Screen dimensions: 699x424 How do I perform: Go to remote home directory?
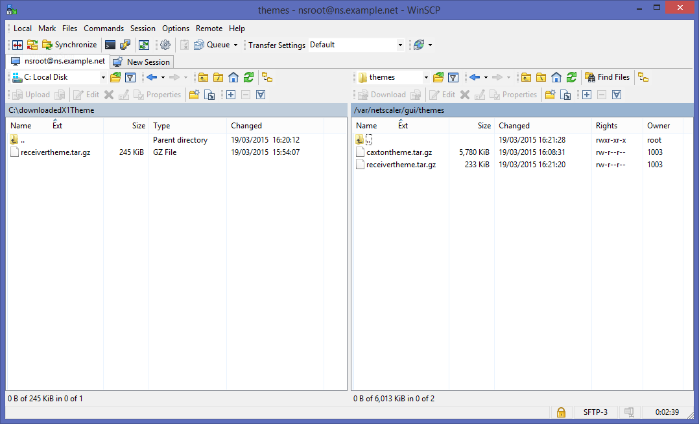(x=556, y=77)
